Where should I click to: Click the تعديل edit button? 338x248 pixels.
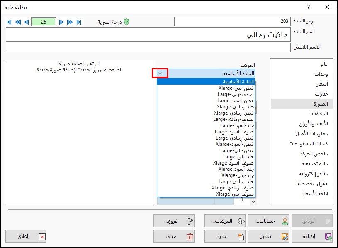[x=268, y=236]
